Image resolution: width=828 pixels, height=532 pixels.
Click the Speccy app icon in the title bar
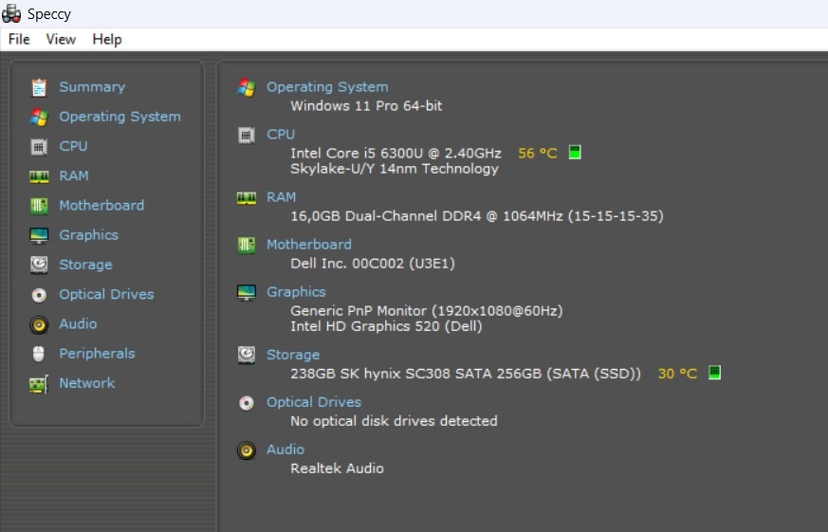(11, 13)
